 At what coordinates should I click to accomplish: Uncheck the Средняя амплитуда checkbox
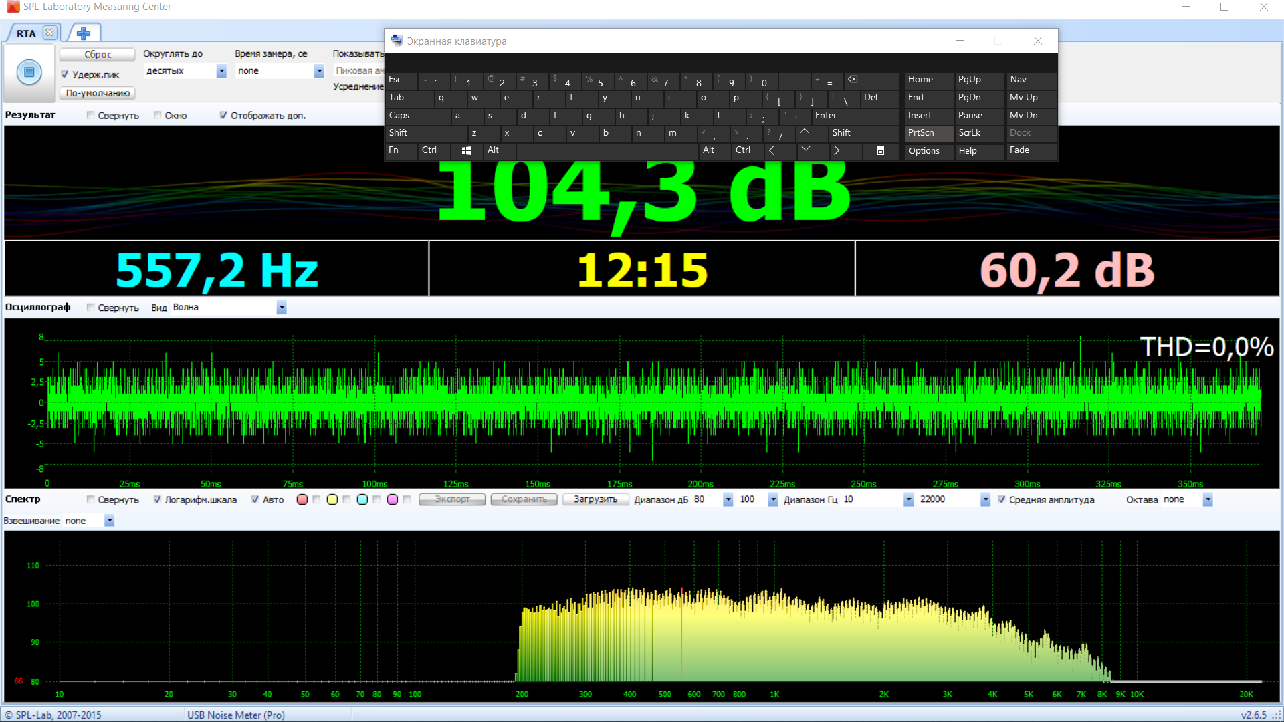(x=1001, y=499)
